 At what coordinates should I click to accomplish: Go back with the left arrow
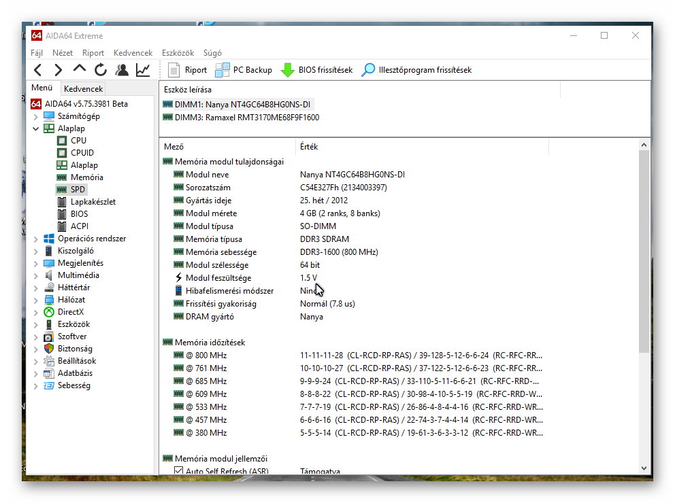tap(38, 69)
